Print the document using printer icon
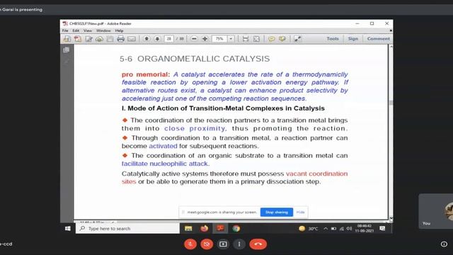The width and height of the screenshot is (453, 255). coord(121,39)
